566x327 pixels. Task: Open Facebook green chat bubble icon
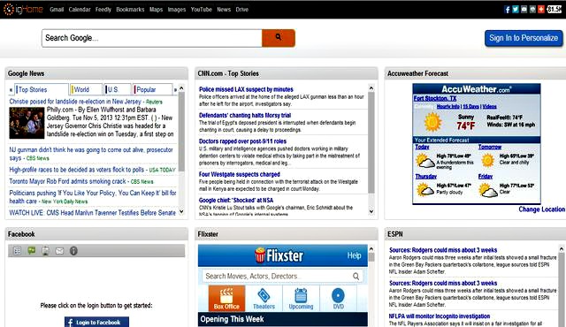[32, 251]
